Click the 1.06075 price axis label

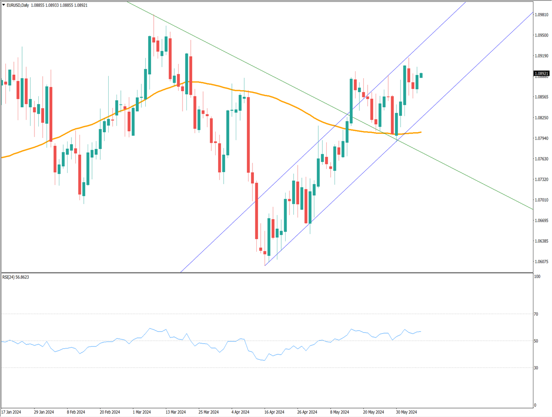[x=541, y=262]
